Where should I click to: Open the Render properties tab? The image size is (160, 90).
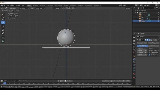tap(134, 41)
